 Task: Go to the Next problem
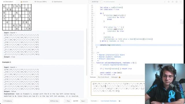coord(84,101)
